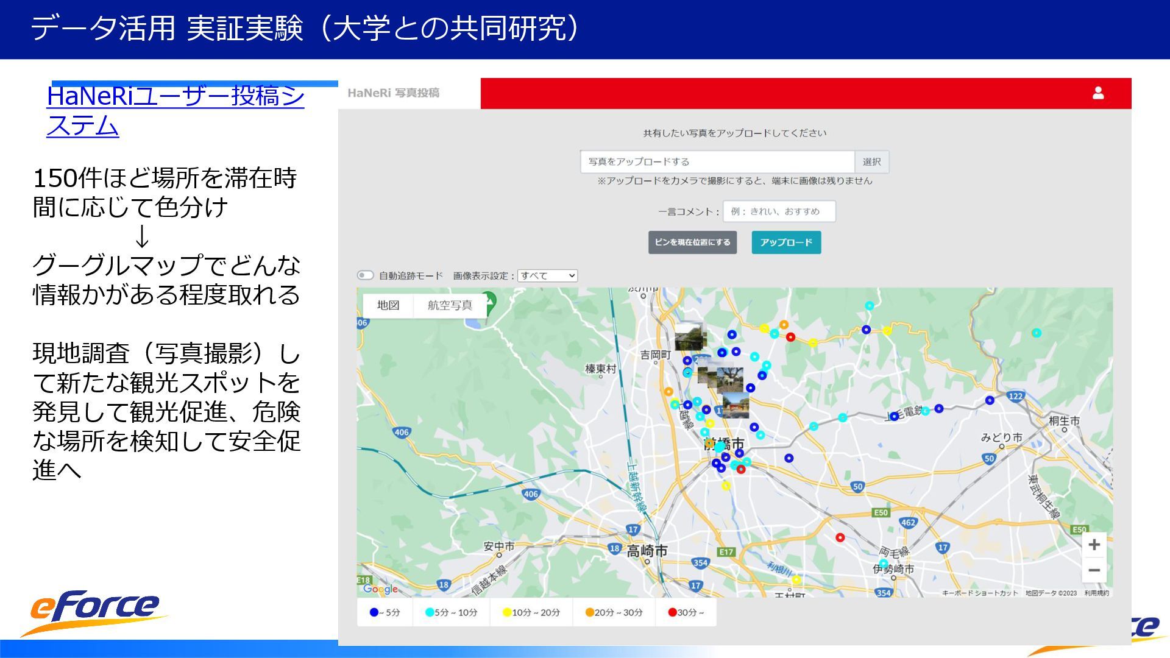Open the HaNeRiユーザー投稿システム link
The width and height of the screenshot is (1170, 658).
click(175, 111)
